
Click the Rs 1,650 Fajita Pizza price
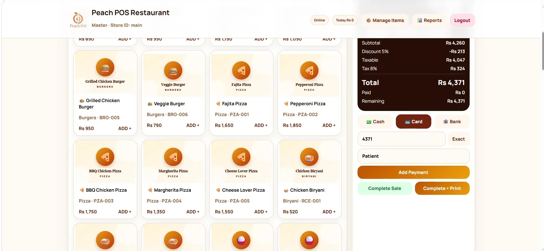point(224,125)
